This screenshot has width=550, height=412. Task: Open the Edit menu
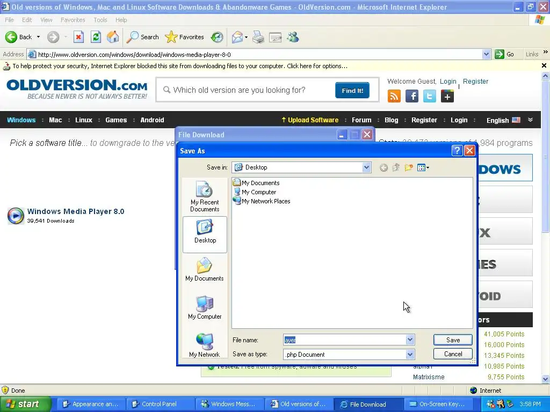tap(27, 20)
